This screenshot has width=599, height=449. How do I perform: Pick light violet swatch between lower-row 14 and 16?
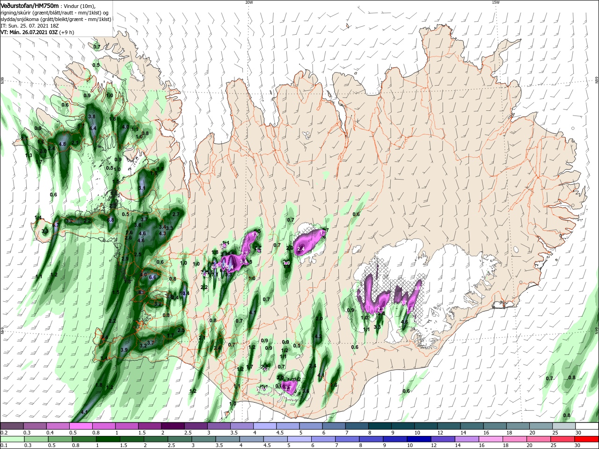(x=467, y=439)
